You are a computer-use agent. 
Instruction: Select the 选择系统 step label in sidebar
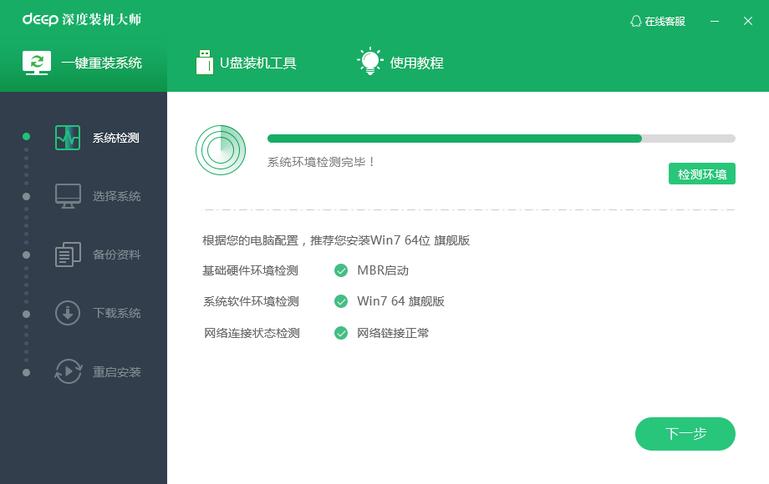(x=116, y=197)
